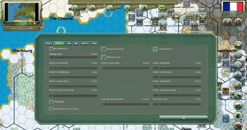The image size is (247, 130).
Task: Click the '2 hexes' visibility range value
Action: [94, 54]
